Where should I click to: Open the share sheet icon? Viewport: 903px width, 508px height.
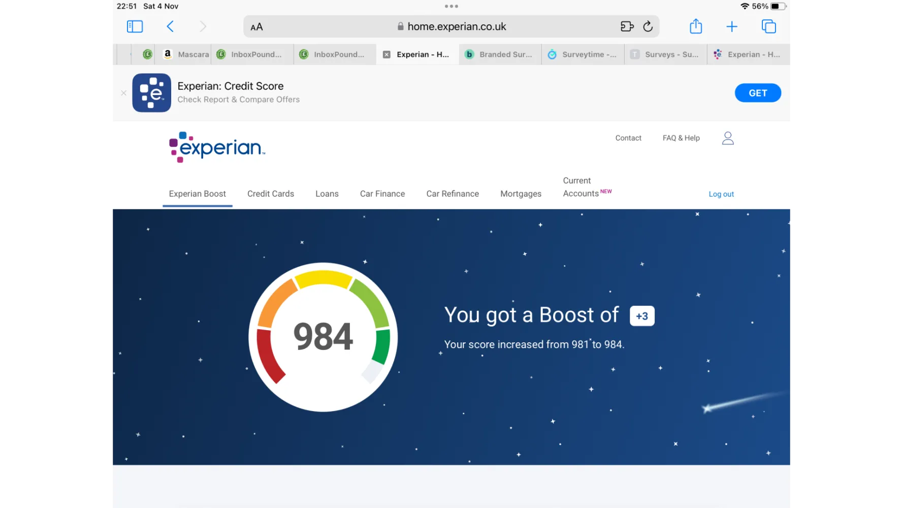click(696, 26)
